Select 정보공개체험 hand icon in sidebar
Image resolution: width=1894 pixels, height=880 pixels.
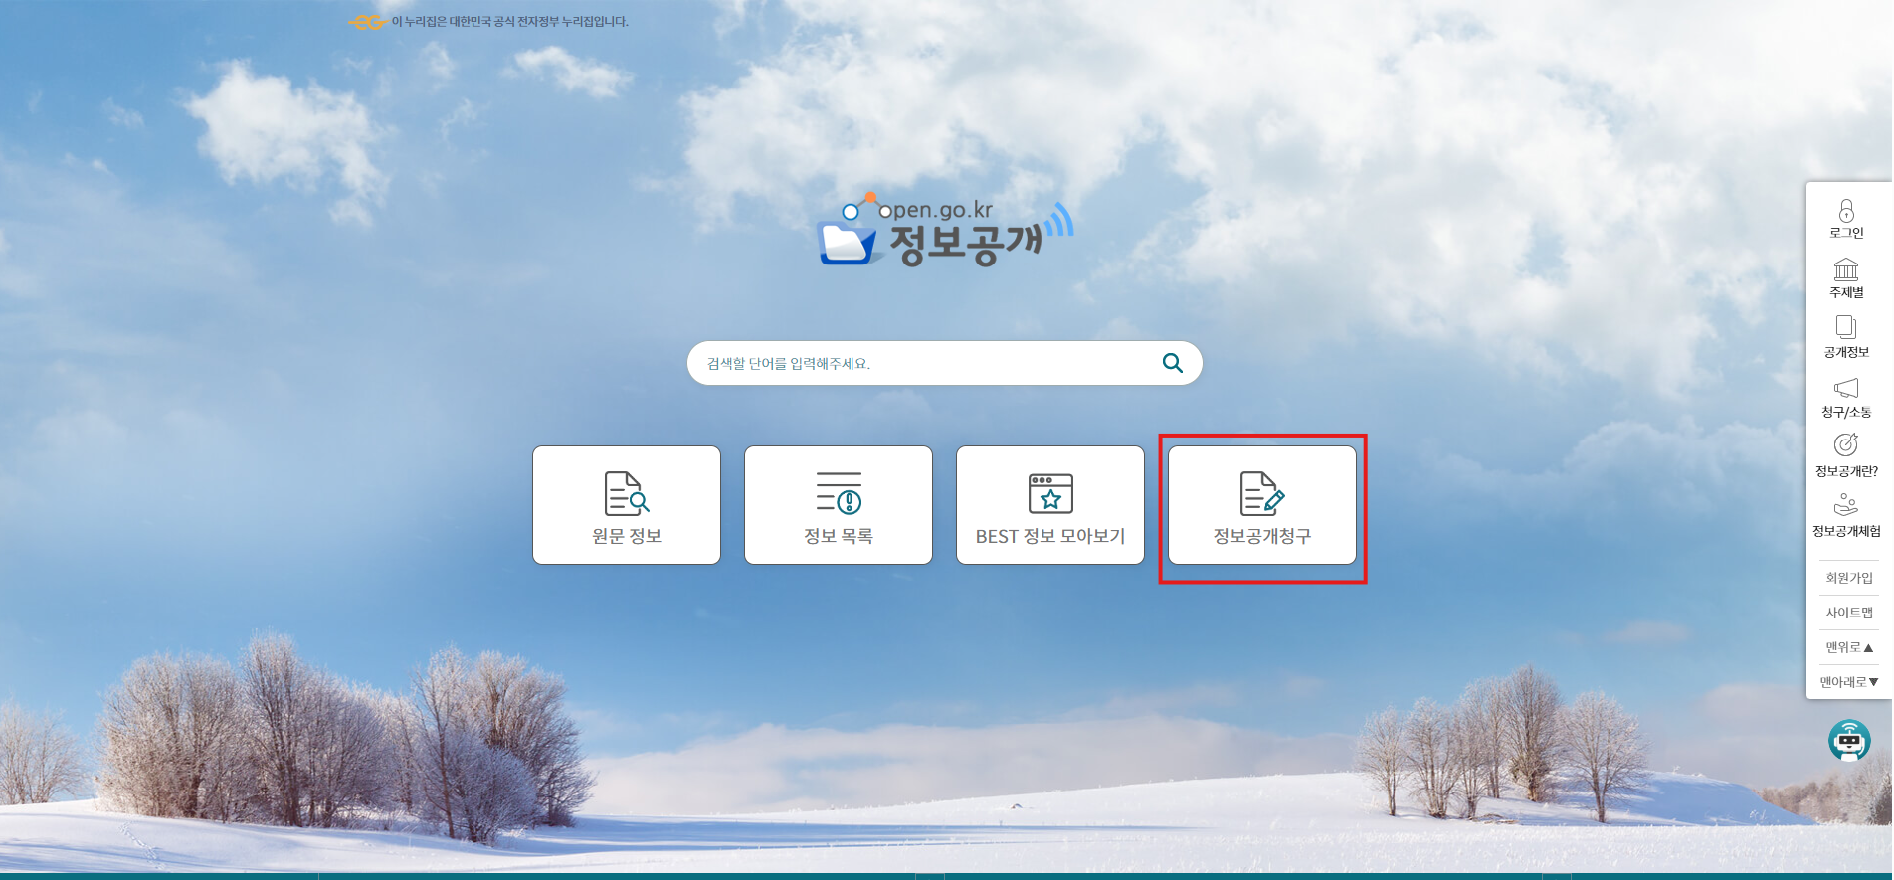pos(1846,505)
